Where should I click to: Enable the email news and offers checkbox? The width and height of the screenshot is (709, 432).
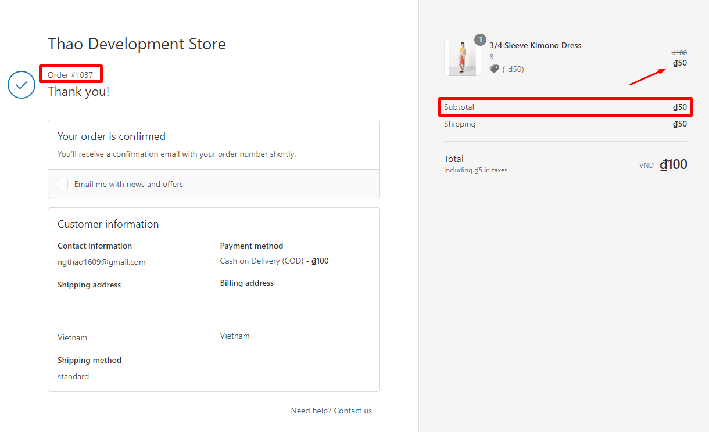point(63,184)
